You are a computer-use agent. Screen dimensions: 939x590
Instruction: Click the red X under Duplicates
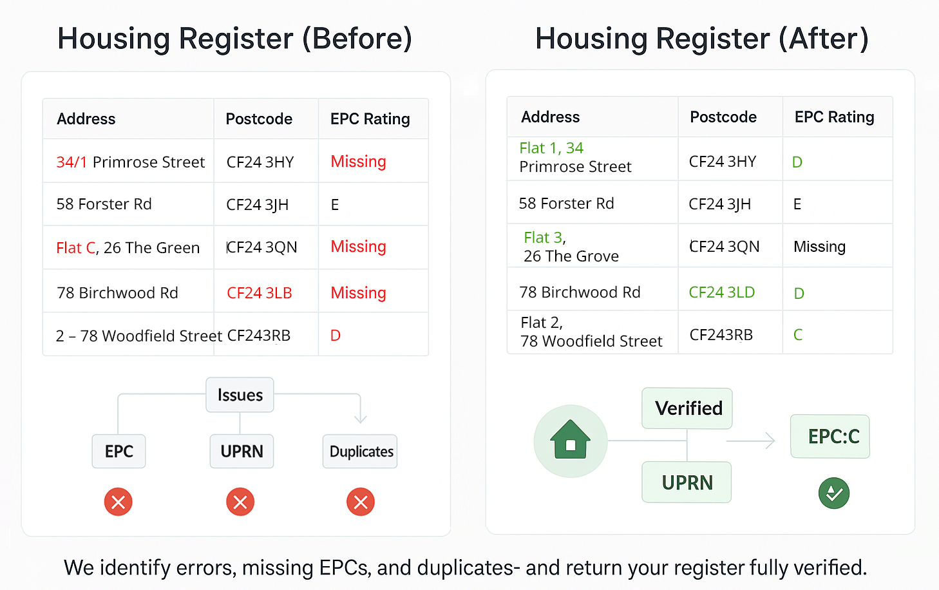click(x=361, y=502)
